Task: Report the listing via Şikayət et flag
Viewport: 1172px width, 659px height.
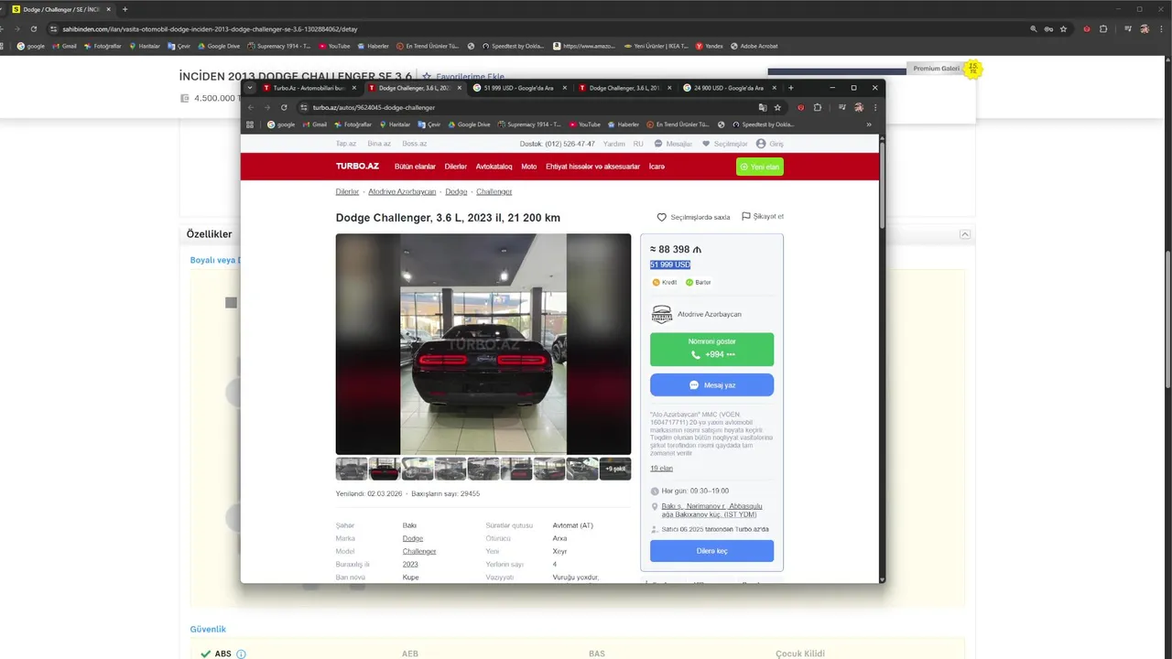Action: coord(763,217)
